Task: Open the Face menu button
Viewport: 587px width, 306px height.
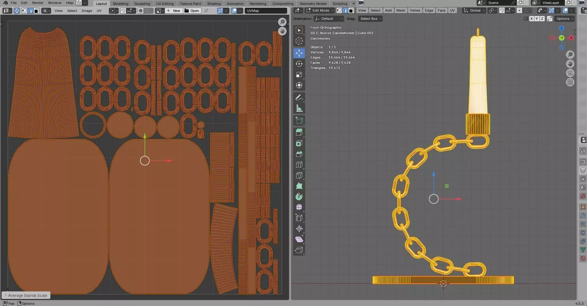Action: click(x=441, y=10)
